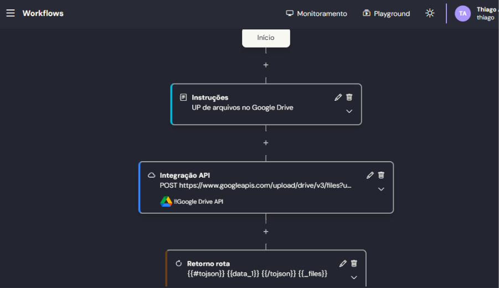
Task: Click the Instruções node title
Action: (x=210, y=97)
